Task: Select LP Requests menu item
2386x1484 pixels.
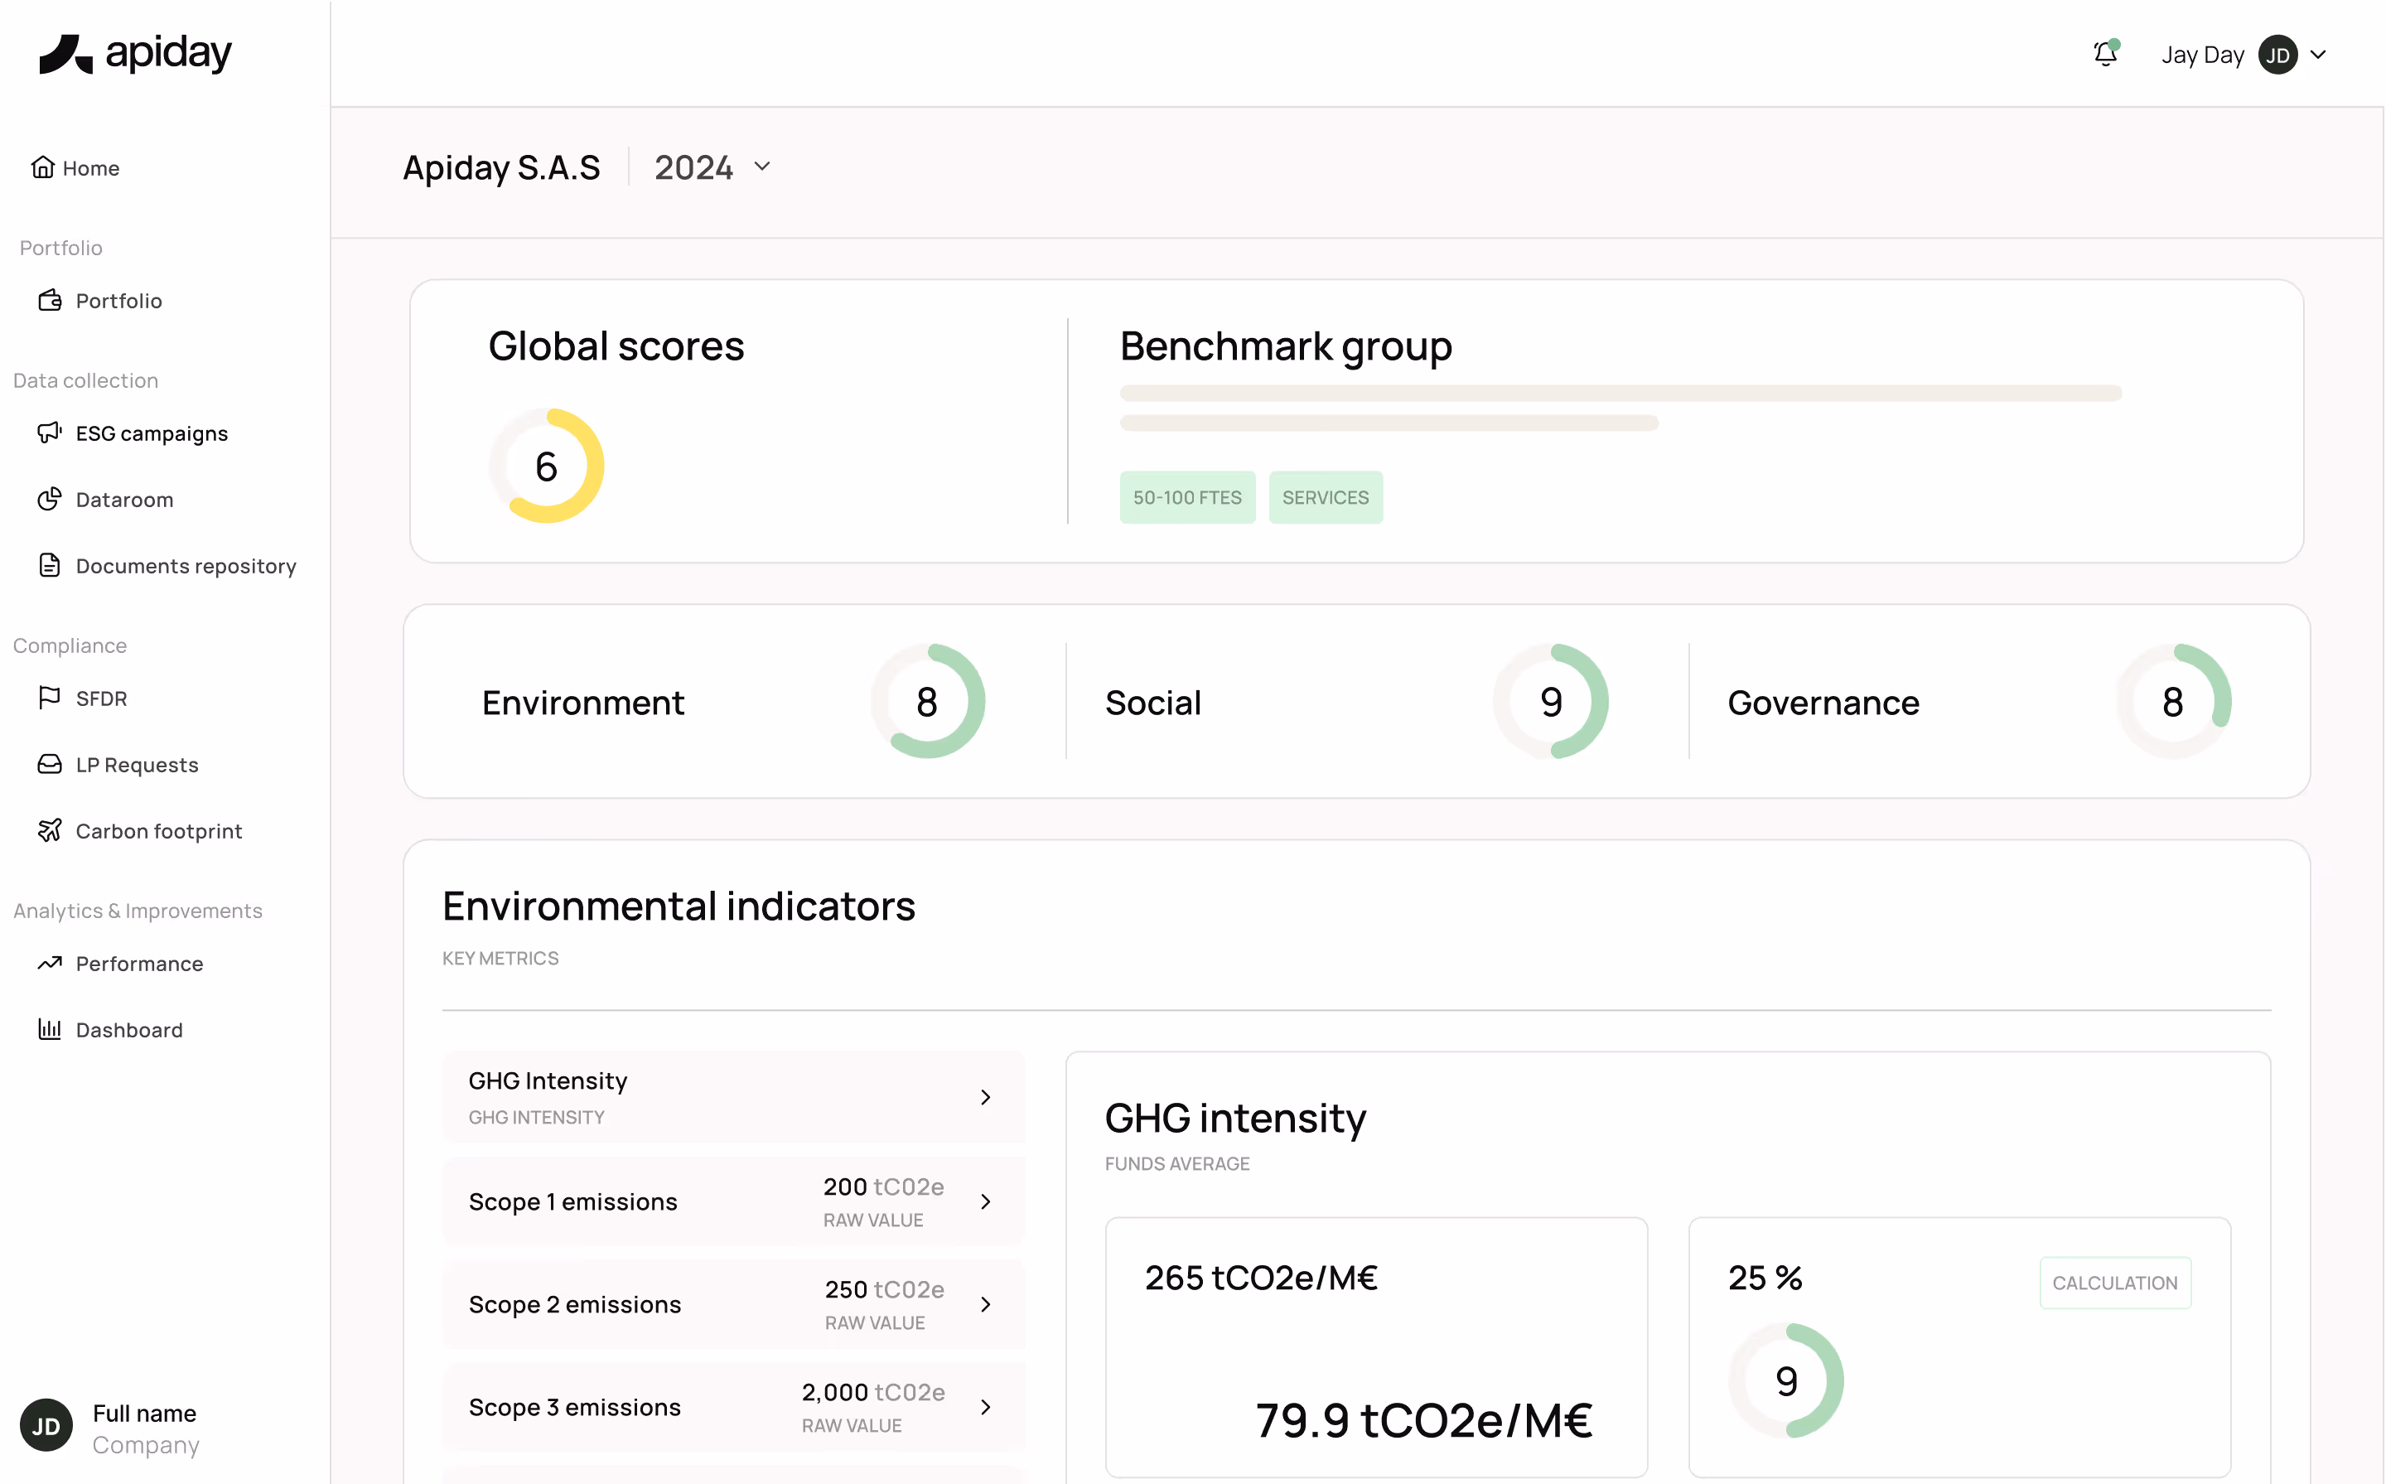Action: click(137, 765)
